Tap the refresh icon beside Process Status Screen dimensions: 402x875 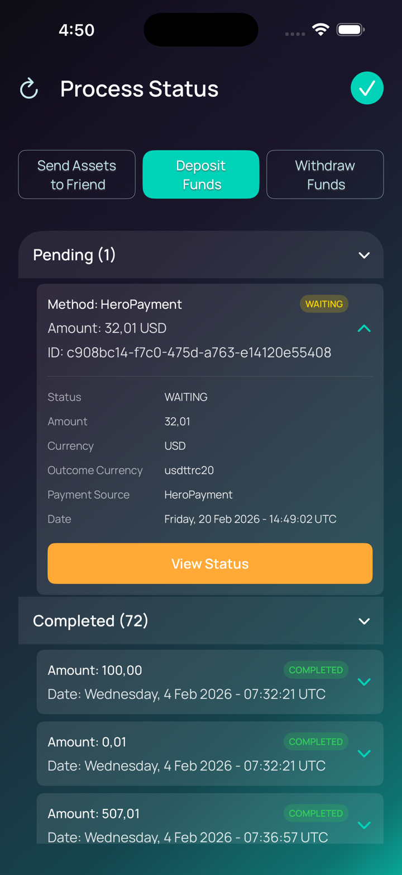(x=29, y=88)
